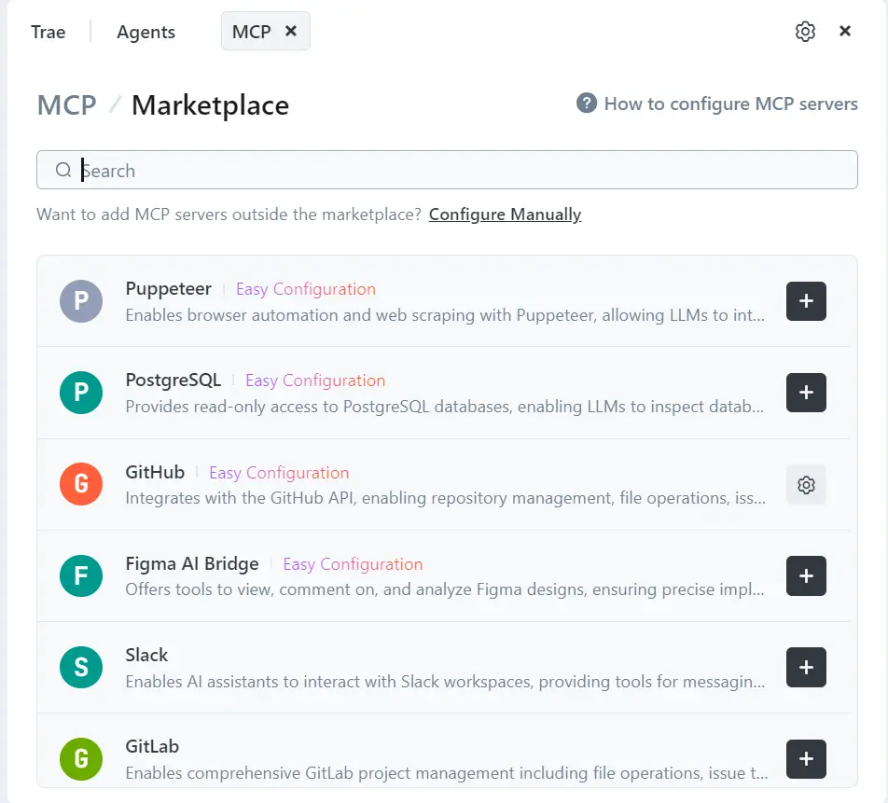Open GitHub server settings gear
This screenshot has height=803, width=888.
[806, 485]
